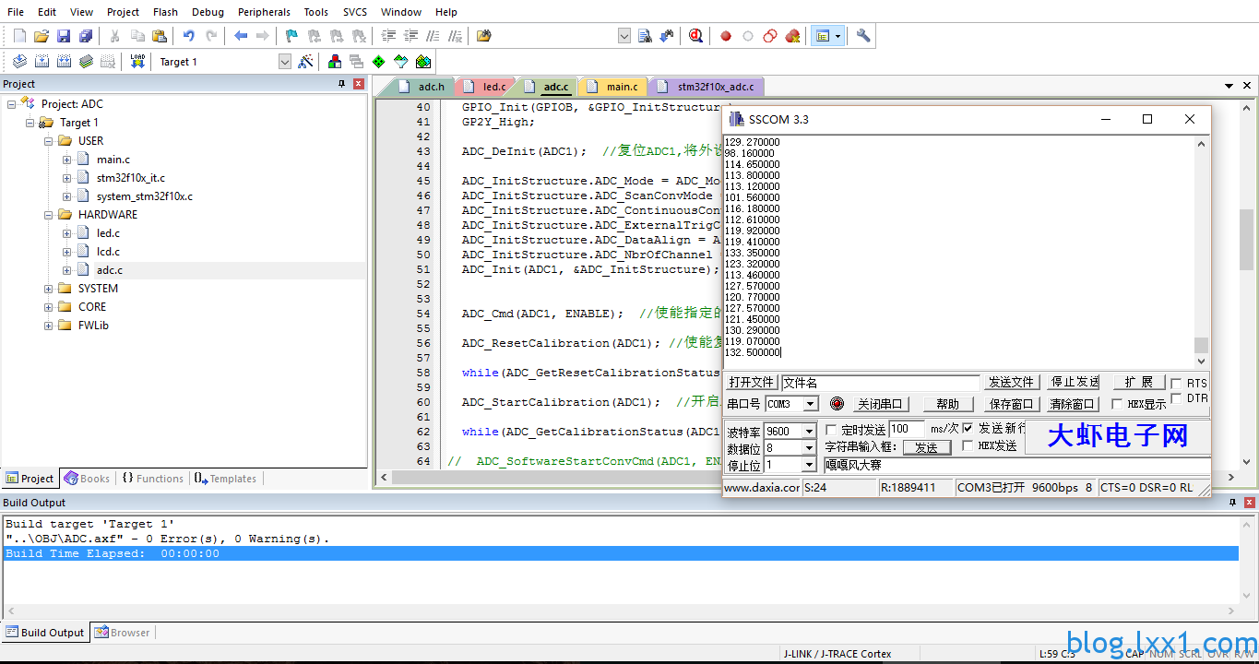The image size is (1259, 664).
Task: Build the target from toolbar
Action: pyautogui.click(x=42, y=62)
